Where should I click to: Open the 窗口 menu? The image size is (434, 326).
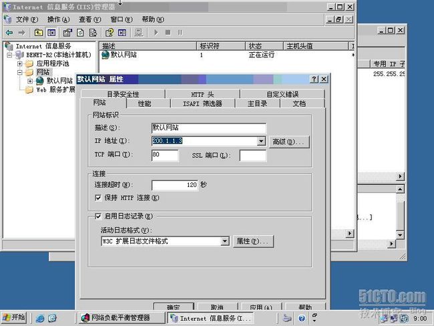(122, 19)
